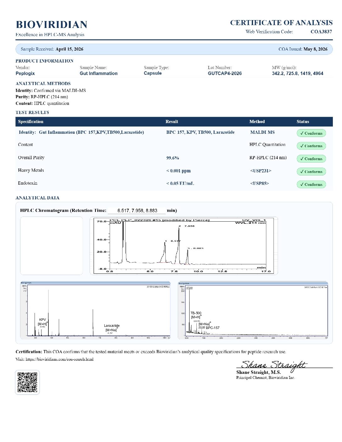The image size is (342, 442).
Task: Open the bioviridians.com coa-search link
Action: click(x=59, y=359)
